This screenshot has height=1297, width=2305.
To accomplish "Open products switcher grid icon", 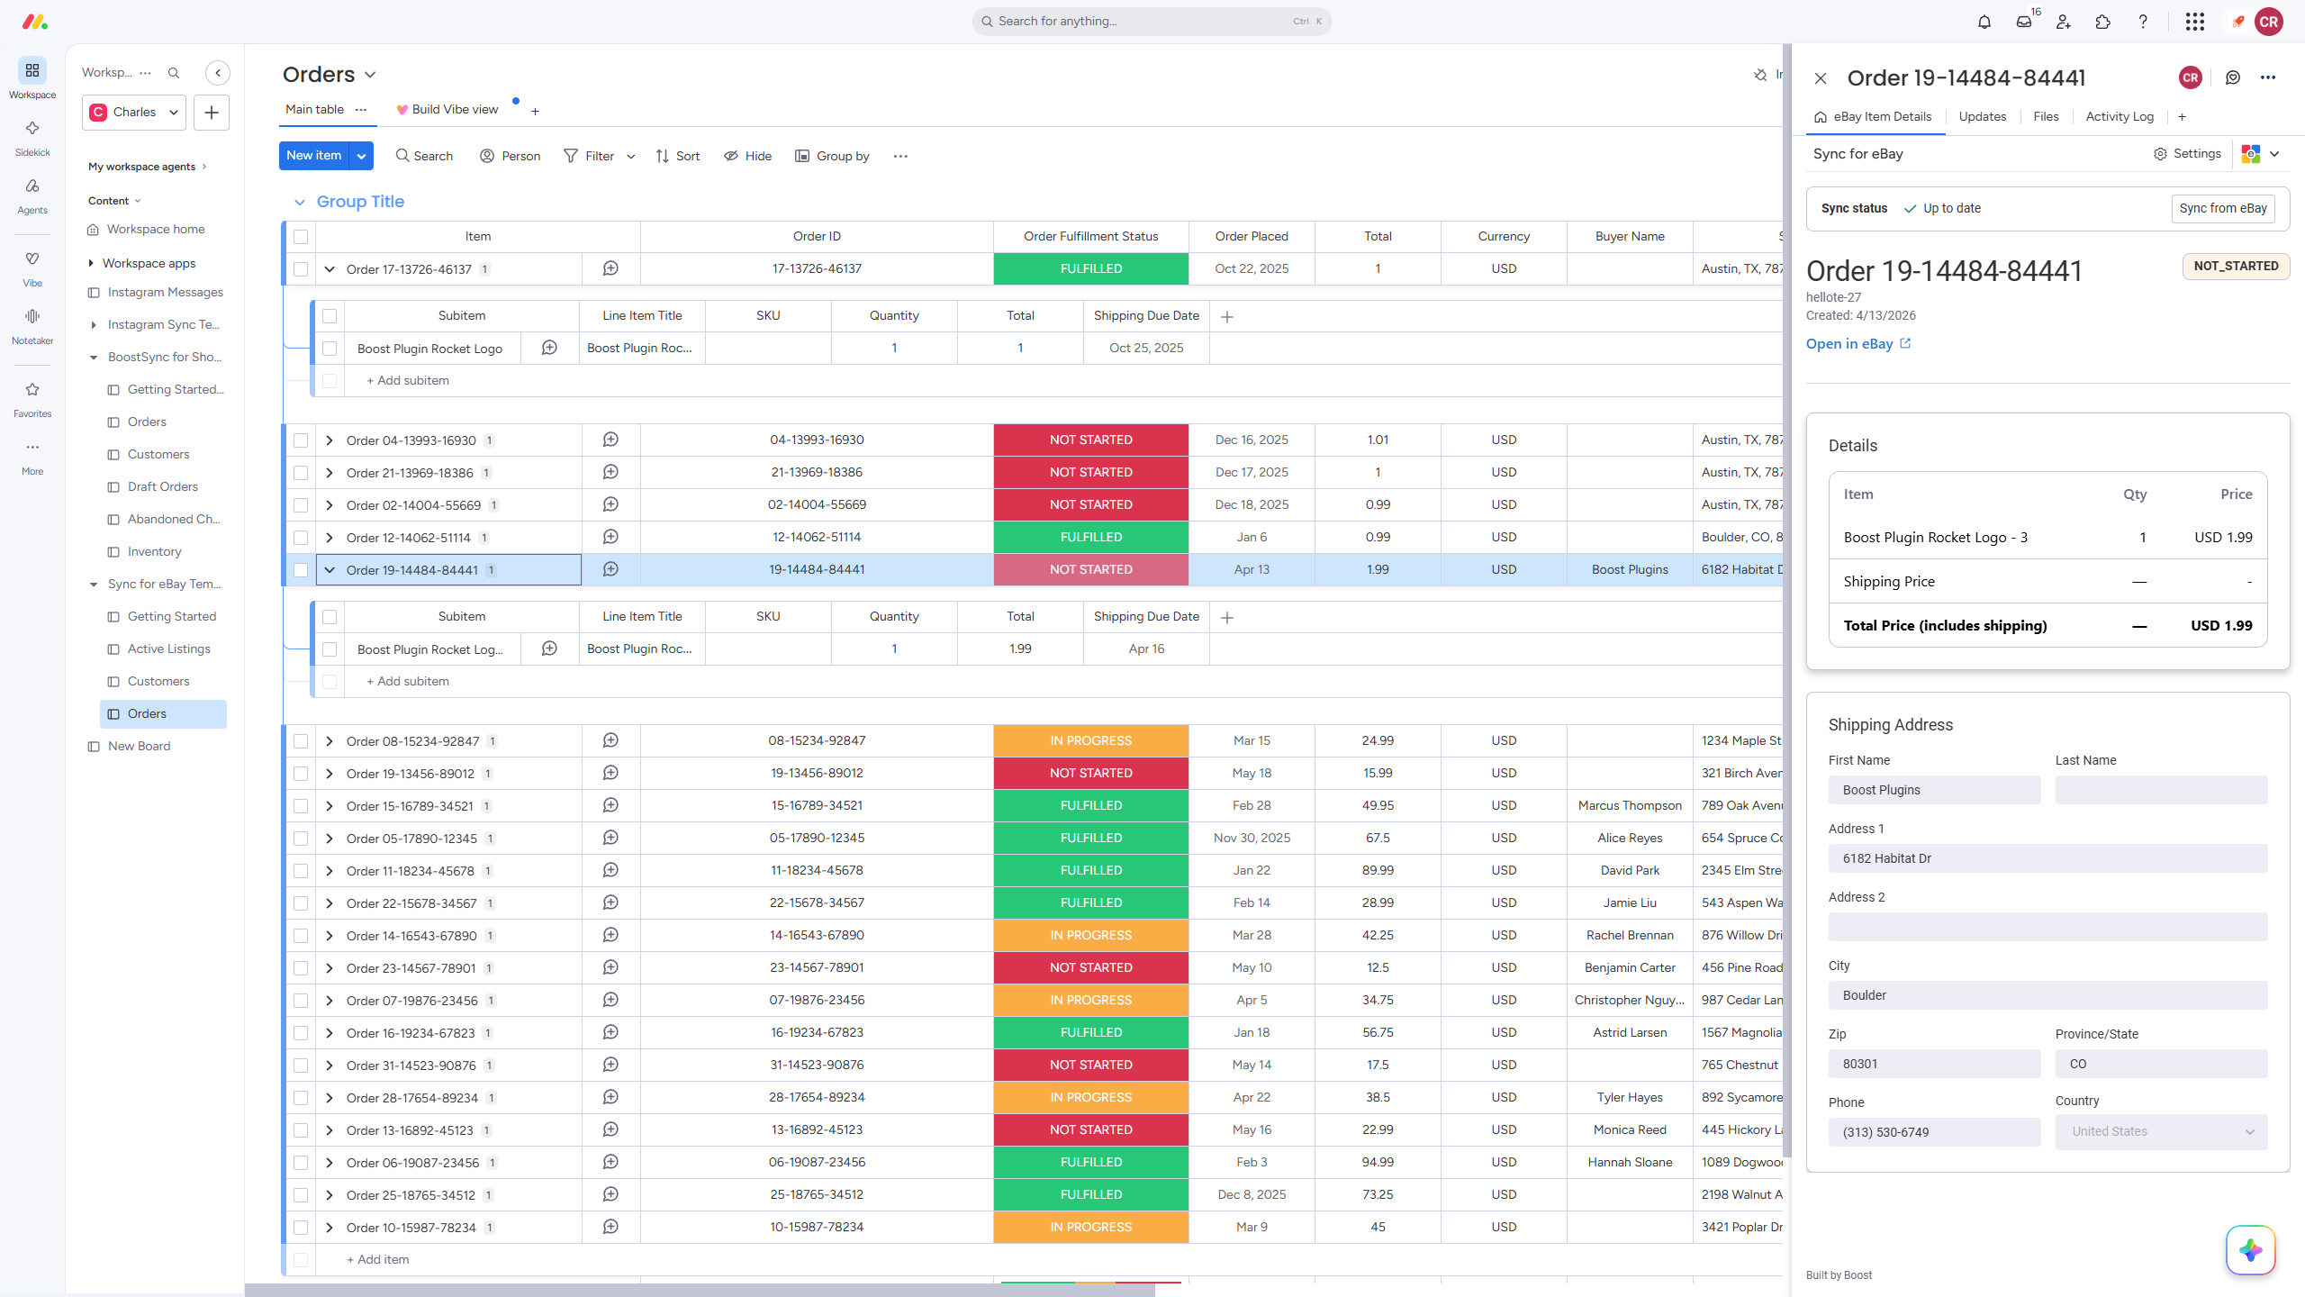I will tap(2195, 22).
